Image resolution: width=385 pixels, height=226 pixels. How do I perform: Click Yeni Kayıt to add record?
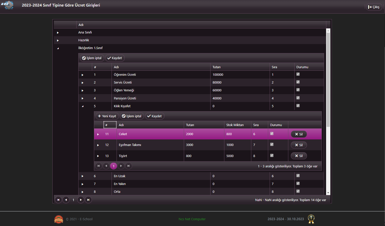click(107, 116)
